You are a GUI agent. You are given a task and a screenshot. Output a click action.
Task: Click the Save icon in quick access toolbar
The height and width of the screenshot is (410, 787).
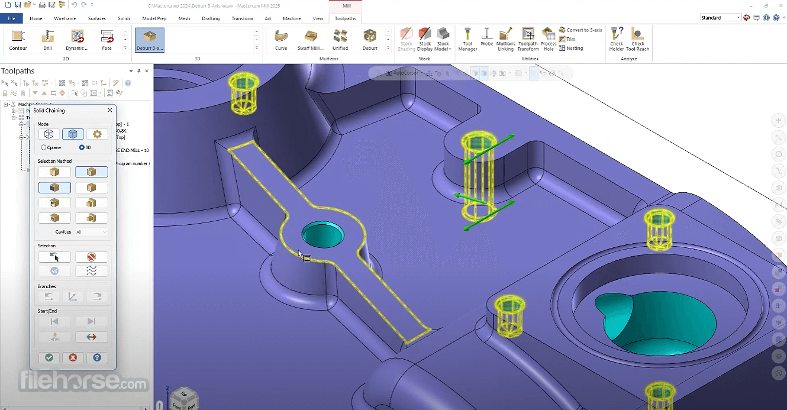click(x=18, y=5)
